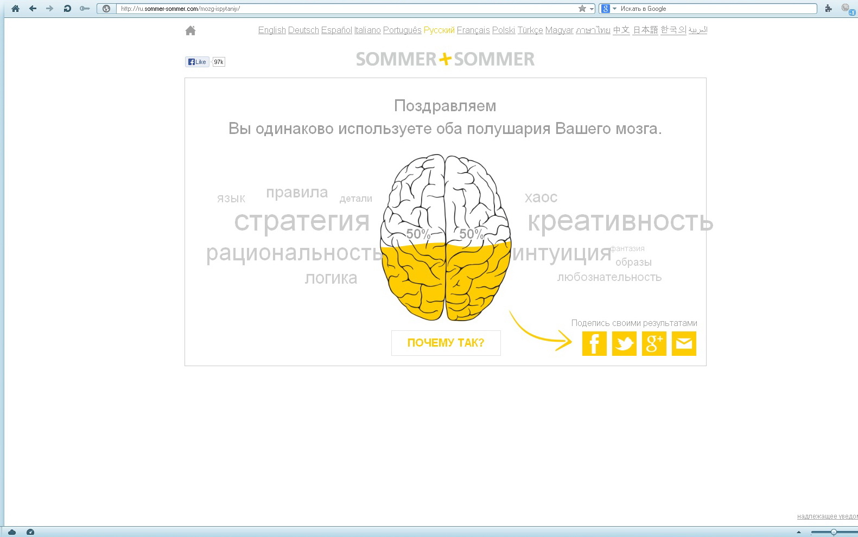Switch language to Magyar

point(560,30)
